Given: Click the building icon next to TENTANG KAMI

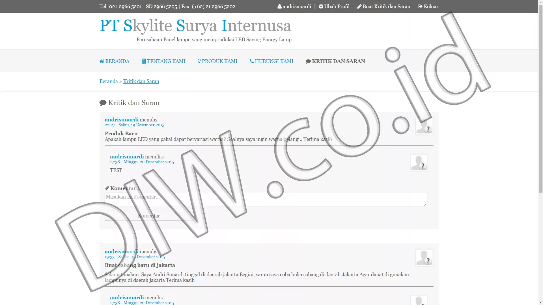Looking at the screenshot, I should point(144,61).
